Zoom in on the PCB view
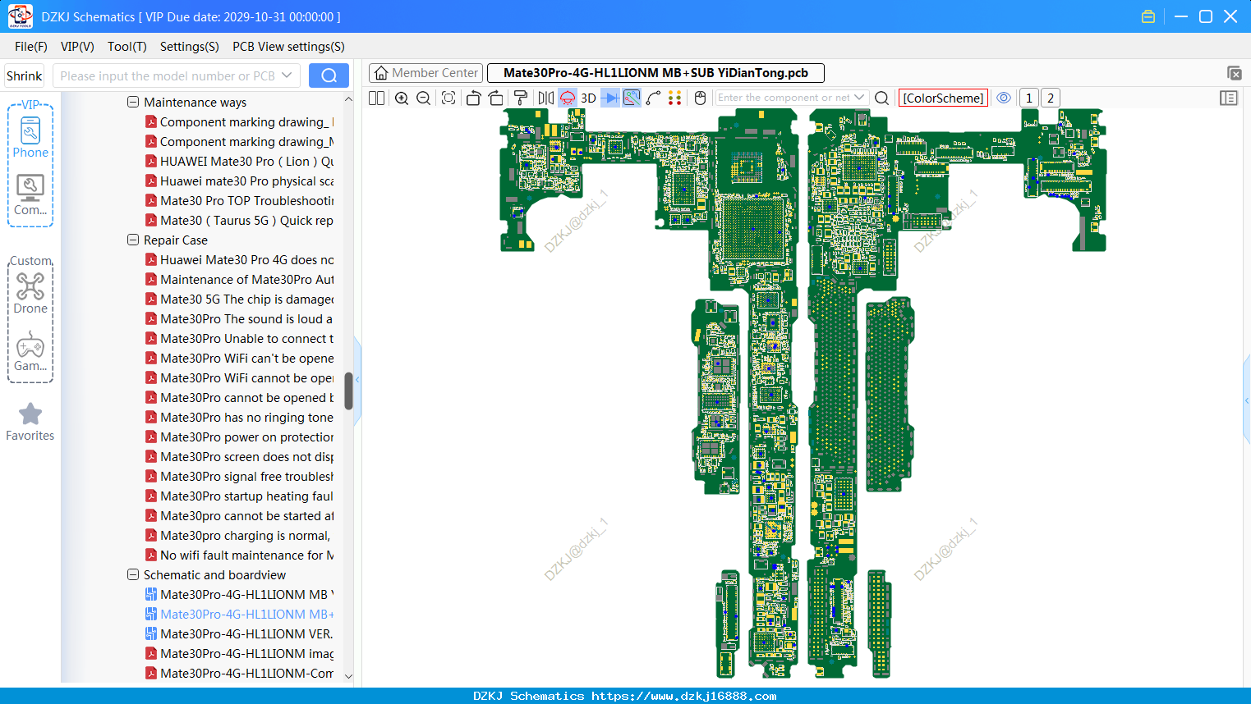 click(402, 98)
